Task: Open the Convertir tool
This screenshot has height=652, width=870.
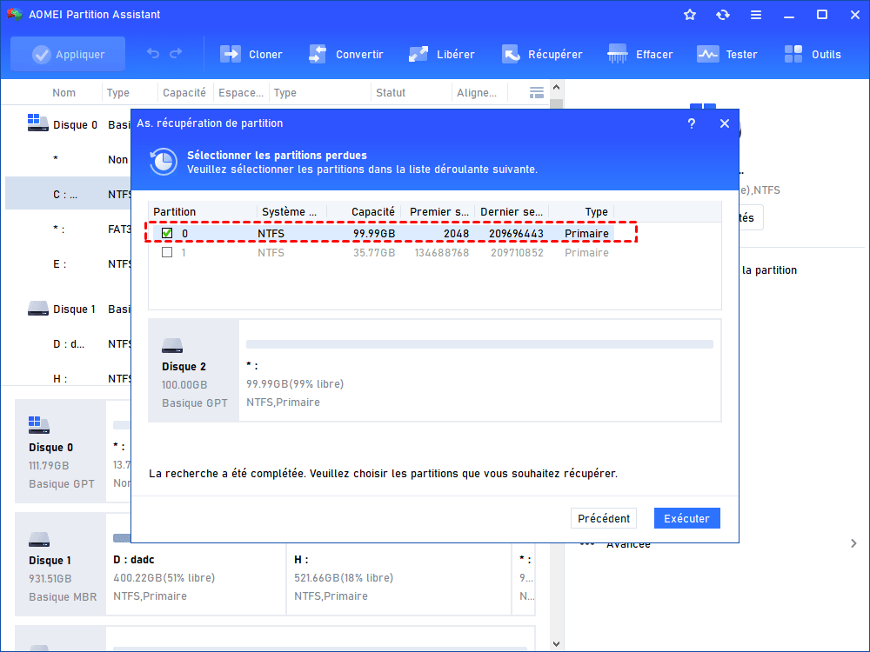Action: pyautogui.click(x=318, y=54)
